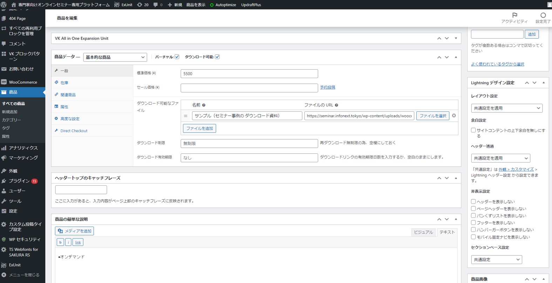
Task: Open the レイアウト設定 dropdown
Action: click(x=506, y=108)
